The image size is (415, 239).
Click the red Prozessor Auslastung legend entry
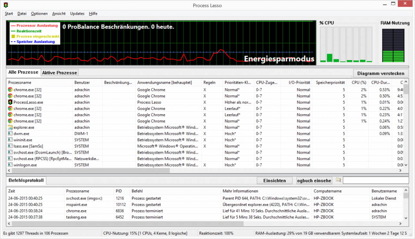[x=34, y=25]
